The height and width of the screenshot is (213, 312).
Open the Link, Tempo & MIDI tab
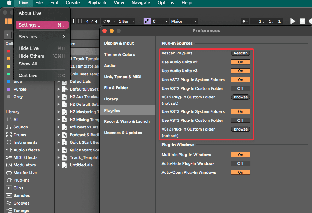127,77
